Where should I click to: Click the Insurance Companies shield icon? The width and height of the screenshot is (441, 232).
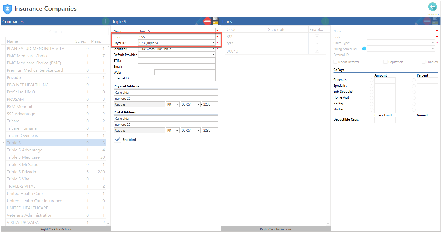click(8, 9)
